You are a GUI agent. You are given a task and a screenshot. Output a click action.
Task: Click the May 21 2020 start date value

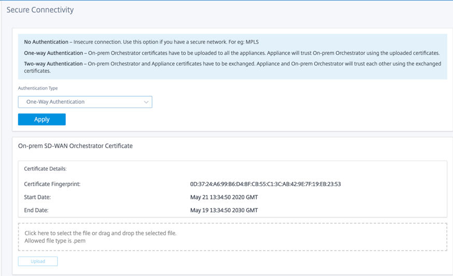224,197
